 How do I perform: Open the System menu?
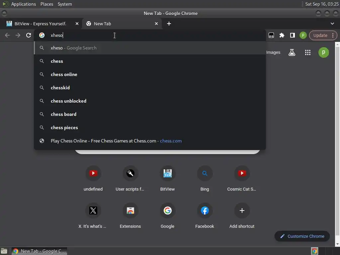pos(65,4)
